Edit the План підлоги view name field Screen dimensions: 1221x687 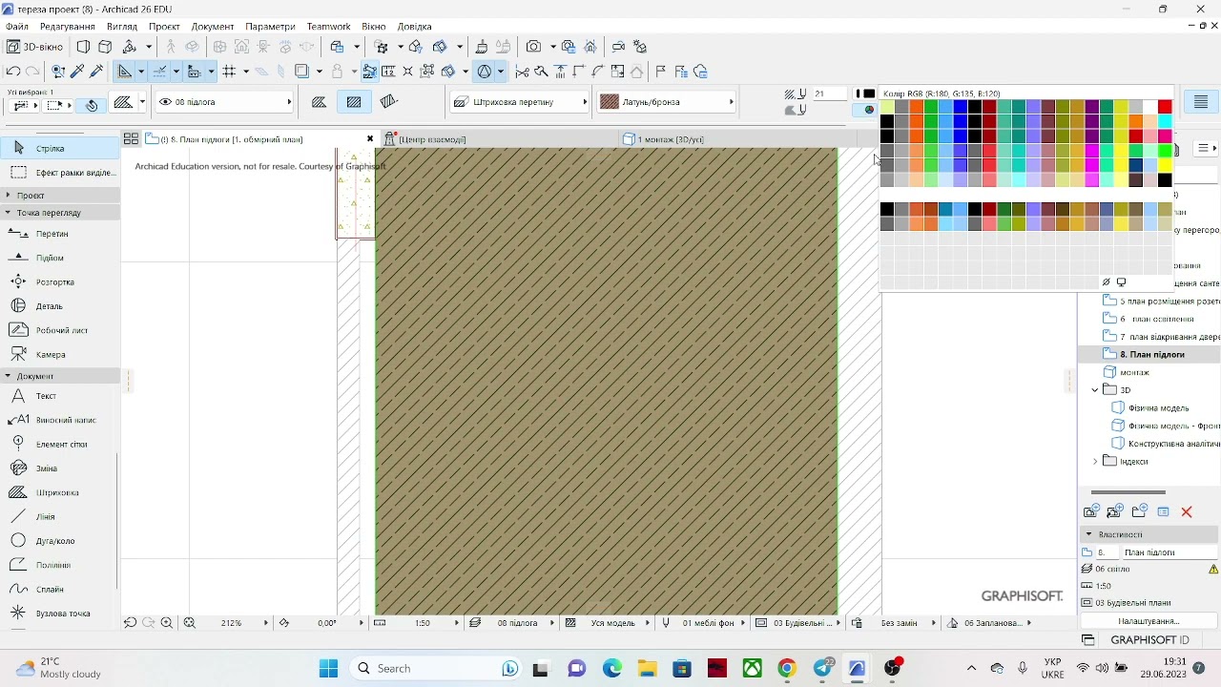tap(1169, 552)
